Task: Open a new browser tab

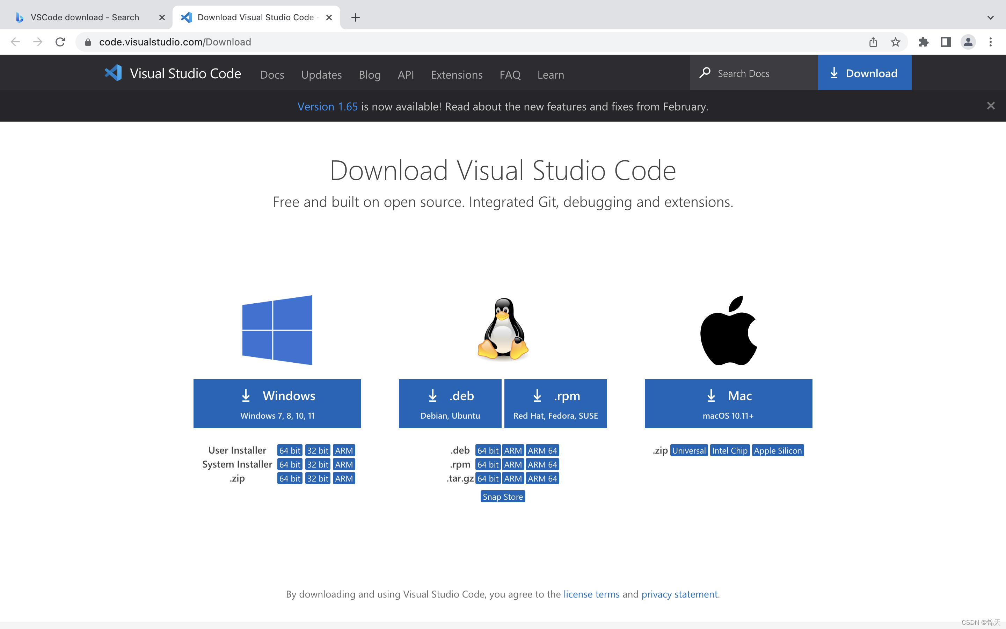Action: pos(356,17)
